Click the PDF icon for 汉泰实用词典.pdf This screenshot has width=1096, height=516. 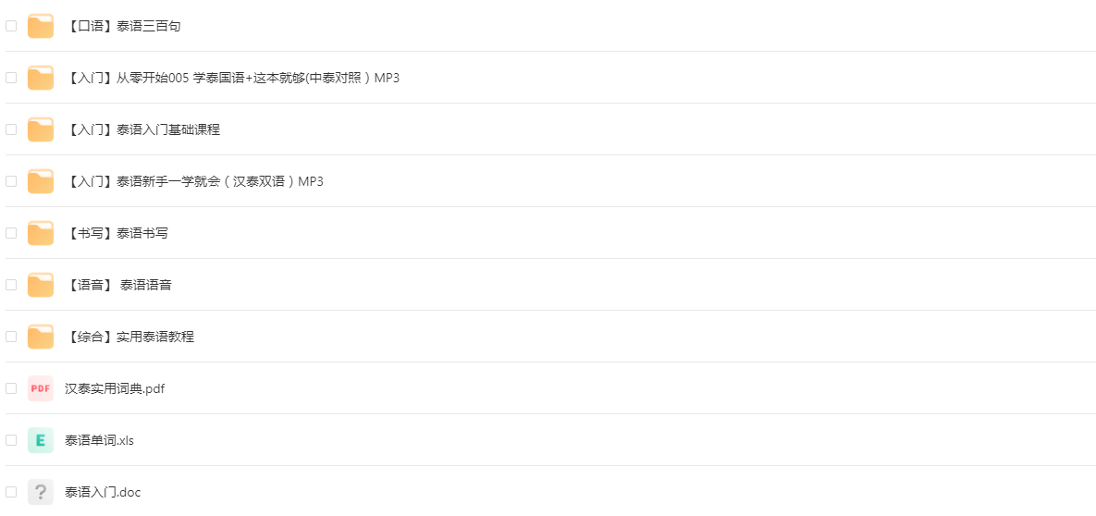41,388
